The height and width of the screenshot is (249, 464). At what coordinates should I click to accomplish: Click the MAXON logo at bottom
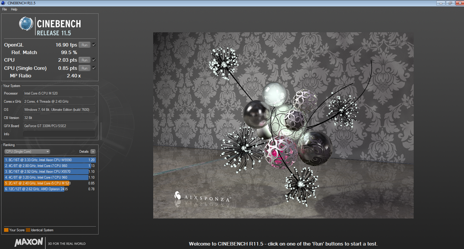tap(29, 242)
